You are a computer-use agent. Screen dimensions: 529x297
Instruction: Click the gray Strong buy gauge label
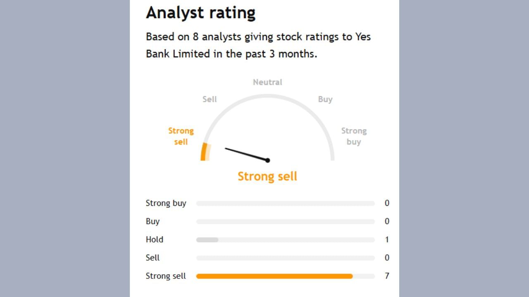pos(354,136)
